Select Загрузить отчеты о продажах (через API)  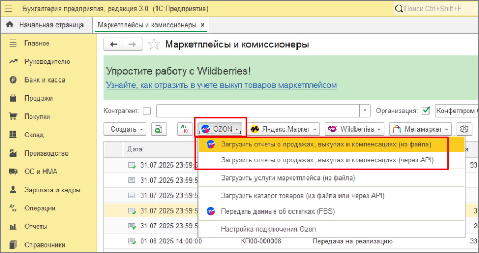(x=332, y=160)
